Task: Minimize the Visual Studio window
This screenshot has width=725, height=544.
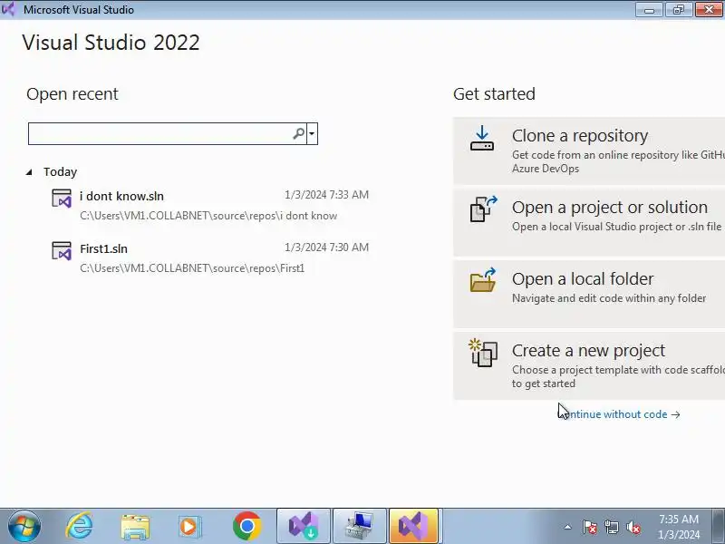Action: tap(649, 9)
